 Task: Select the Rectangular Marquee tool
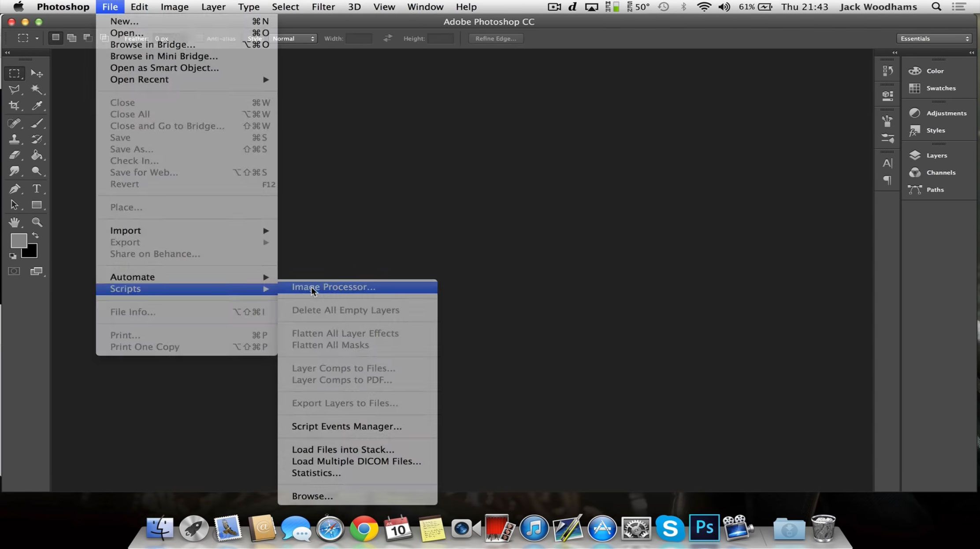(x=14, y=73)
